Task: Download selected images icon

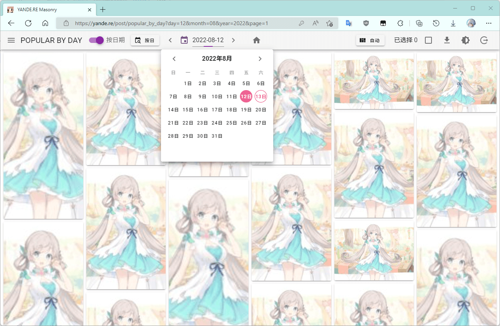Action: pos(447,40)
